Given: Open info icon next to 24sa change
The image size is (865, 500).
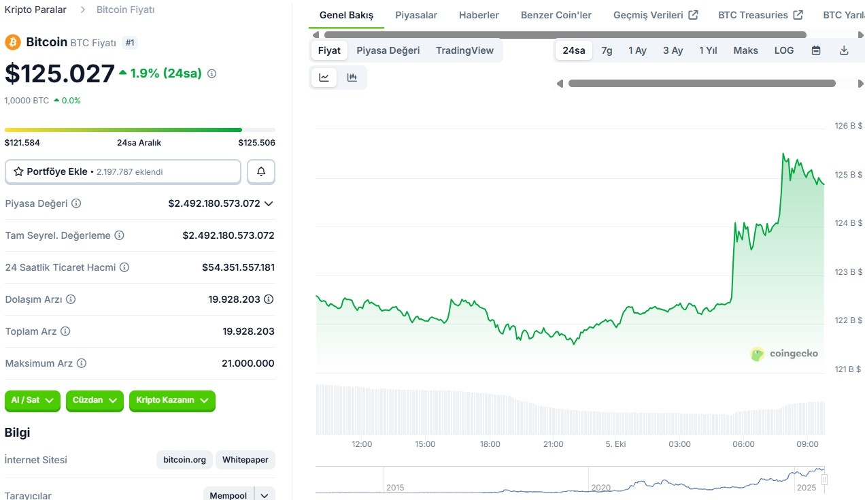Looking at the screenshot, I should 211,73.
